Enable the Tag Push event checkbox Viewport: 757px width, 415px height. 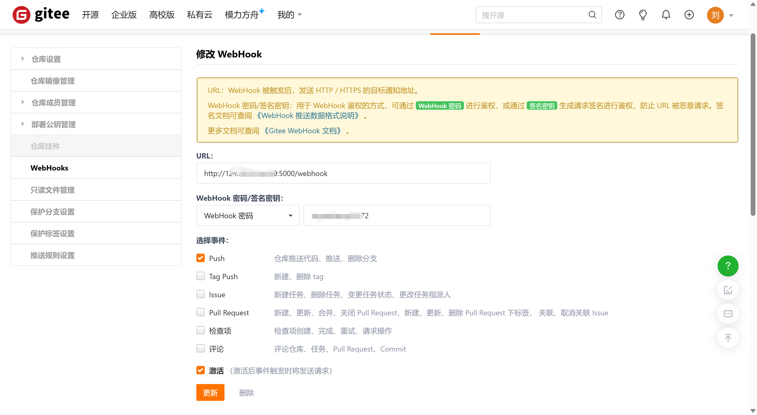[200, 276]
